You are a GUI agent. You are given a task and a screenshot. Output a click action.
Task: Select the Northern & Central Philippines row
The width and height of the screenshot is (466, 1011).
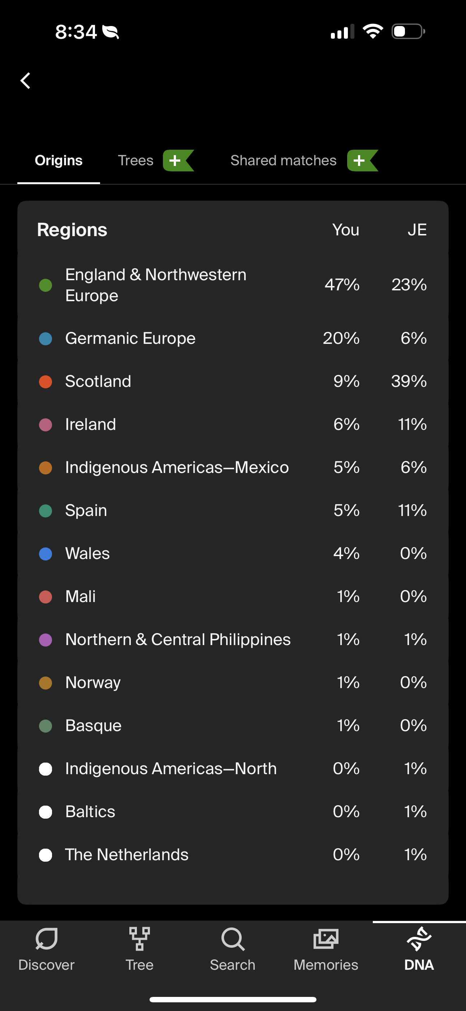point(233,640)
